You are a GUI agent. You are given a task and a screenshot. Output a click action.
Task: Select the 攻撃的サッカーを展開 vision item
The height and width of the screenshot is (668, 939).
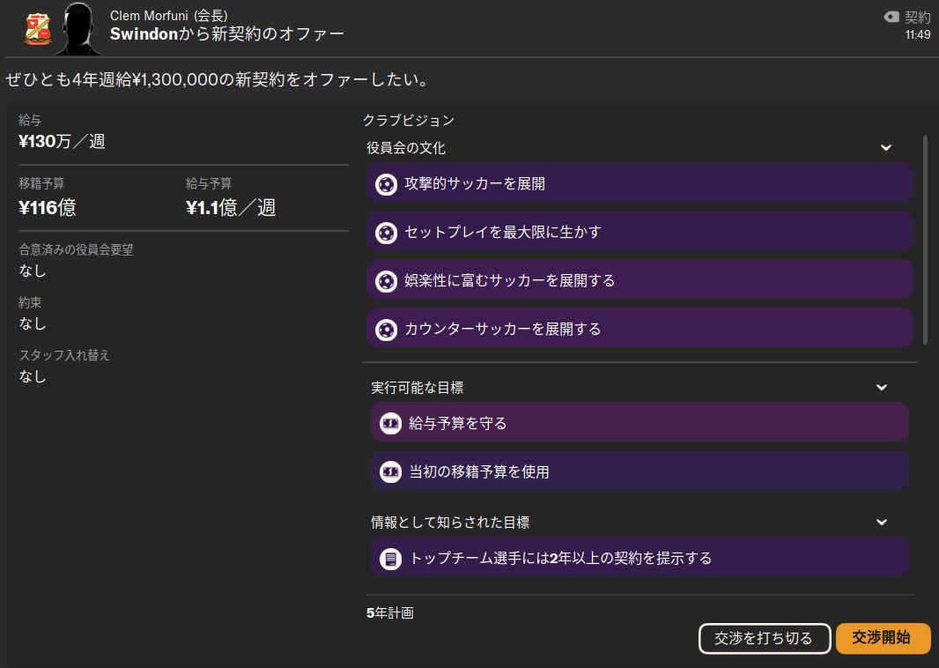[x=640, y=184]
